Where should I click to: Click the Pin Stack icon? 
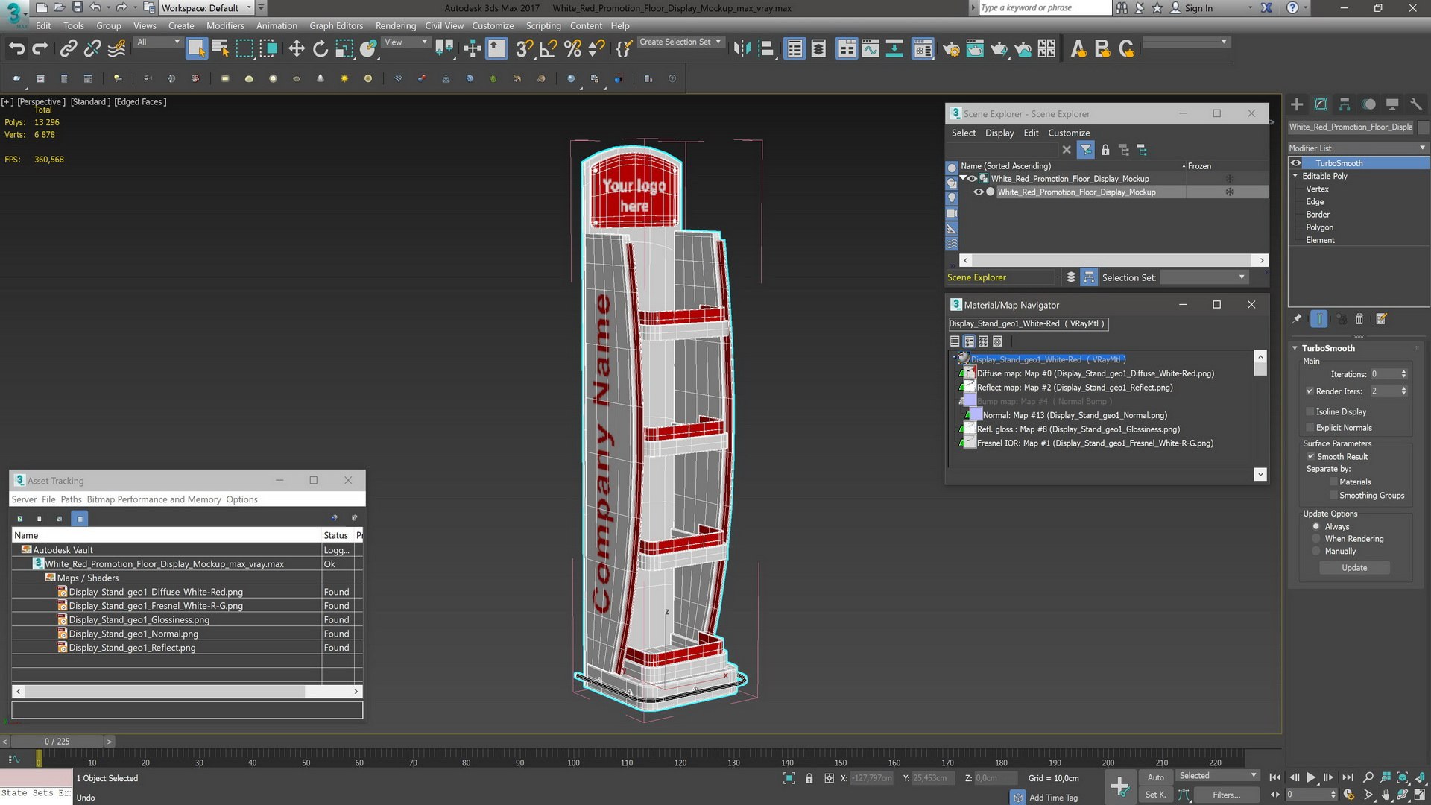[x=1297, y=319]
